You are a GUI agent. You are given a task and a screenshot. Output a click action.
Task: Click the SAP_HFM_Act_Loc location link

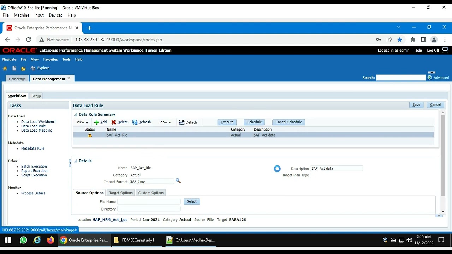click(110, 220)
